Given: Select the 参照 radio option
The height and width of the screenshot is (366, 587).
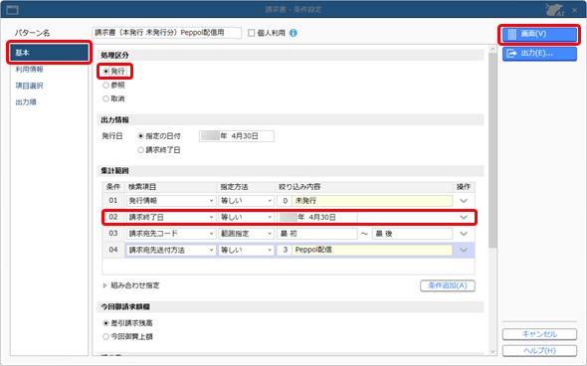Looking at the screenshot, I should [x=105, y=86].
